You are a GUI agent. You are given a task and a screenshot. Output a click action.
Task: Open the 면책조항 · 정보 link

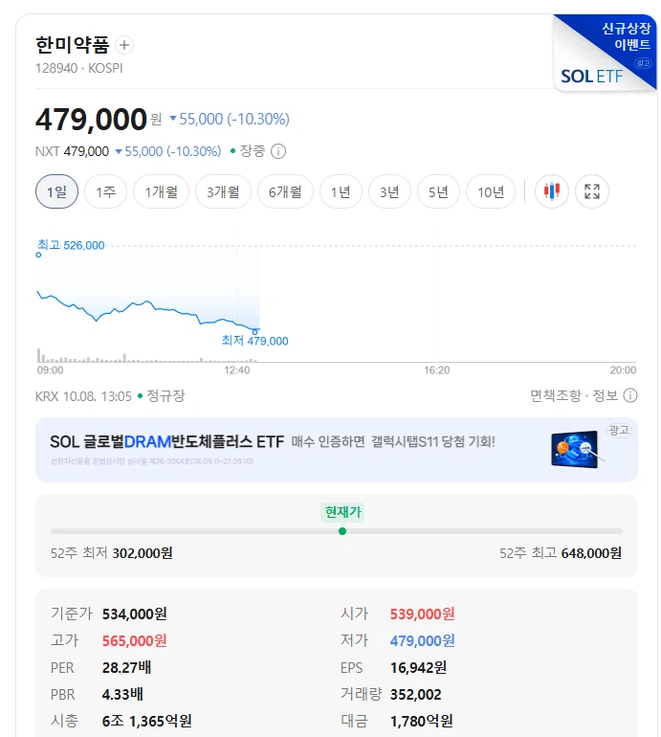pyautogui.click(x=574, y=395)
